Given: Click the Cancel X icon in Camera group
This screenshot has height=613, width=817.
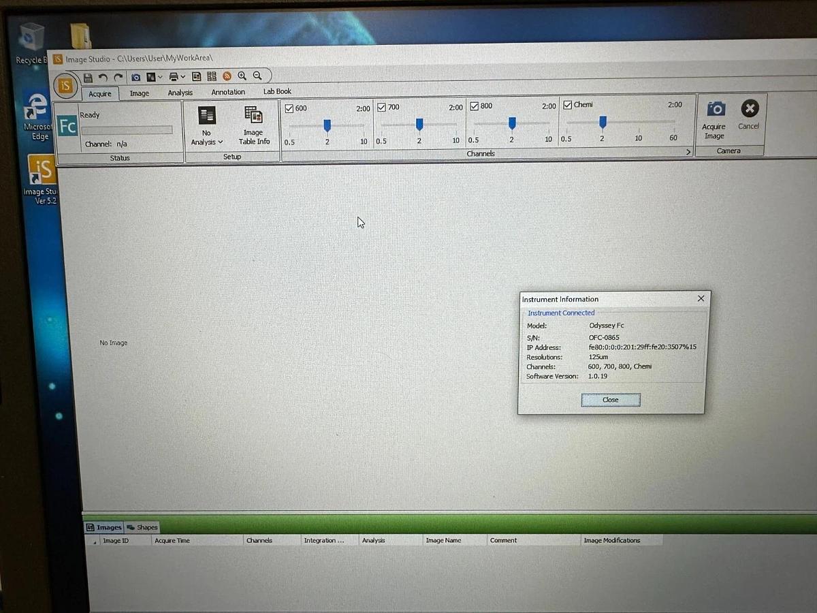Looking at the screenshot, I should pyautogui.click(x=749, y=109).
